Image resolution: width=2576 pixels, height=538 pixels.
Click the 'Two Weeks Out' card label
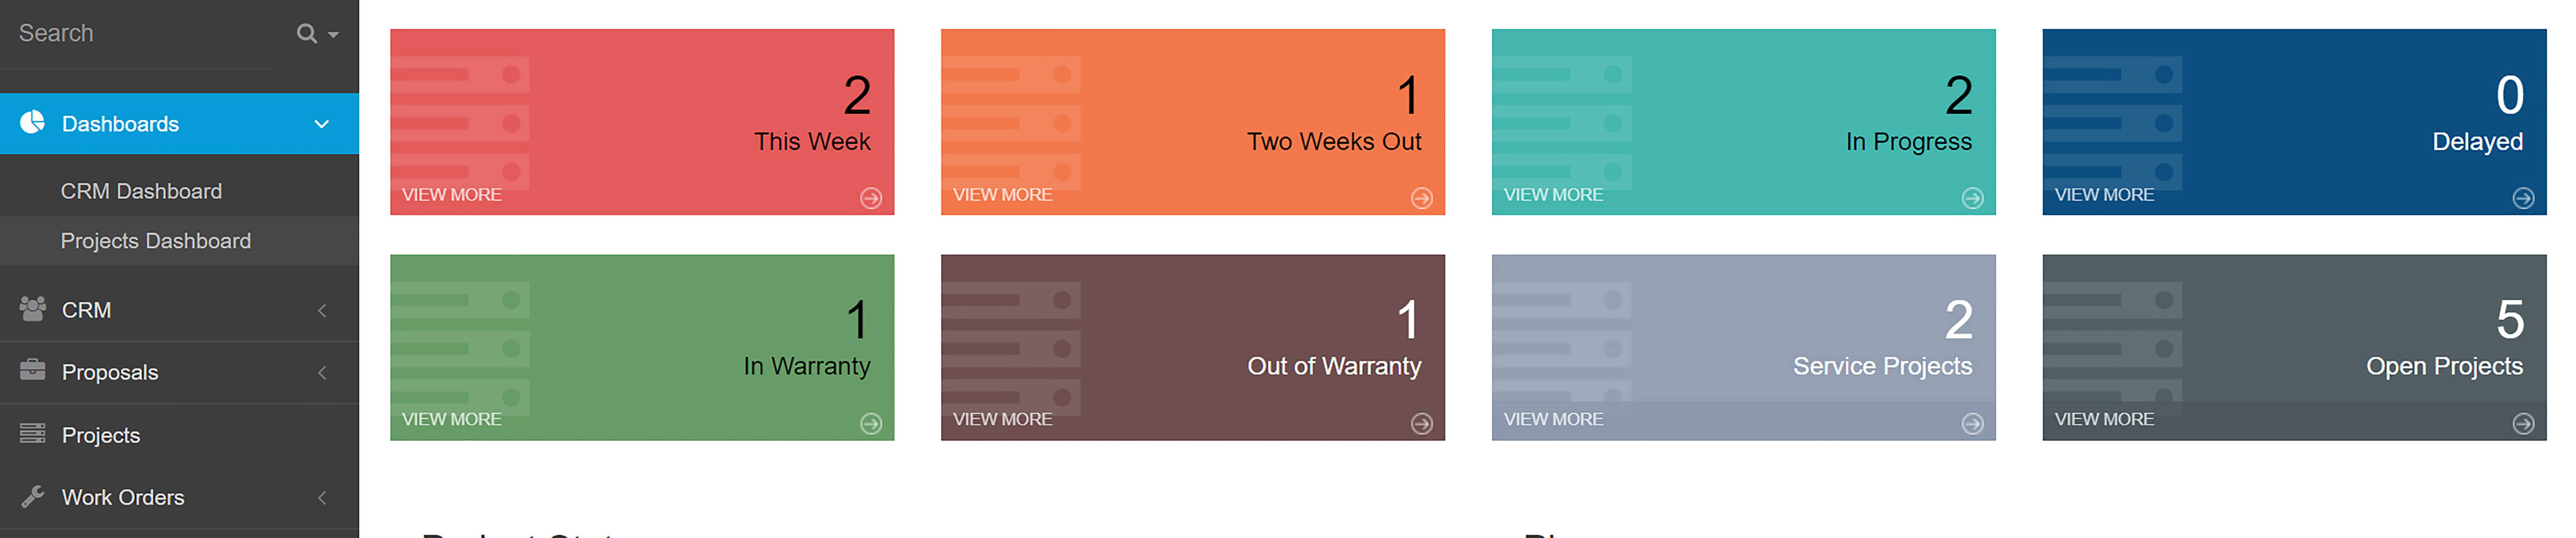(x=1334, y=142)
